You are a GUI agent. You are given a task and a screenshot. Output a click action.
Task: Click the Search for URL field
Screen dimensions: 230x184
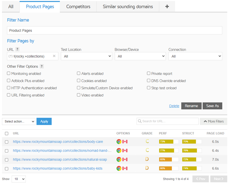(x=167, y=121)
